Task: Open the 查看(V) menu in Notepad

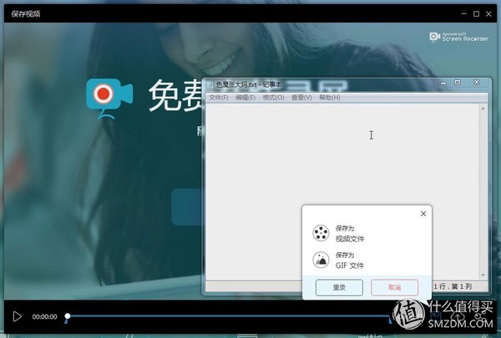Action: (301, 98)
